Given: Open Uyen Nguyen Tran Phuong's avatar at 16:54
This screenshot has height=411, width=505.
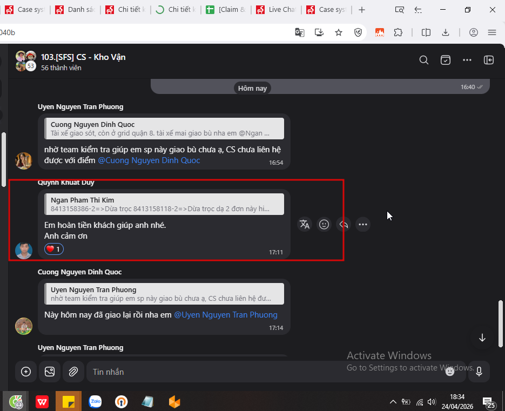Looking at the screenshot, I should (24, 161).
